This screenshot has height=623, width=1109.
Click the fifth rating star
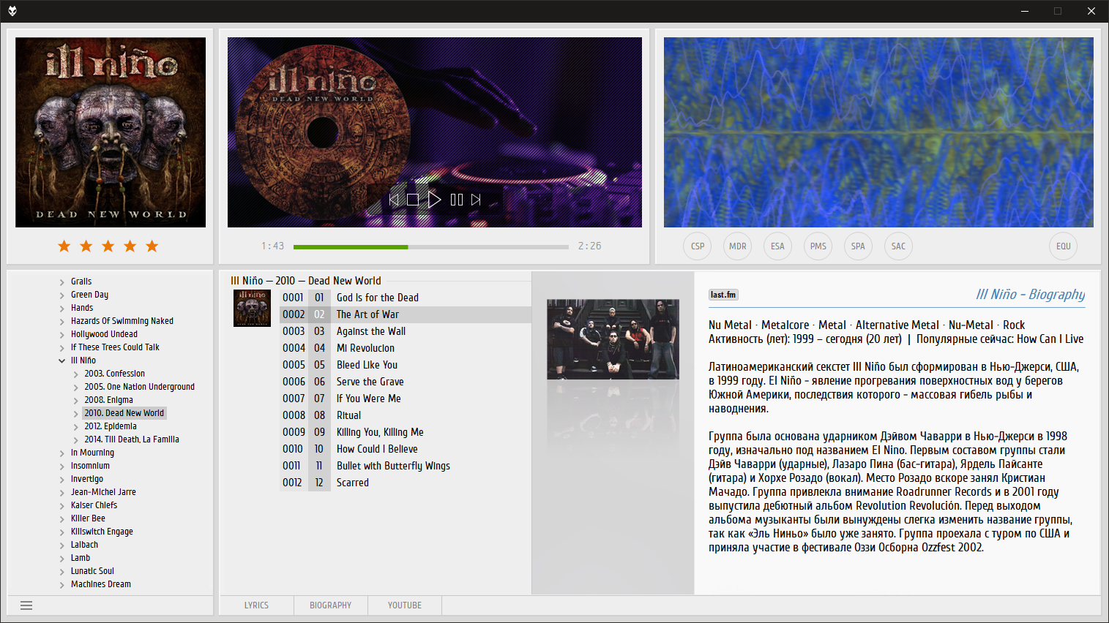(x=152, y=246)
